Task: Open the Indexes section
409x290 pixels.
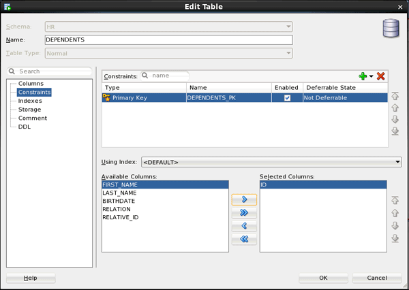Action: [x=30, y=101]
